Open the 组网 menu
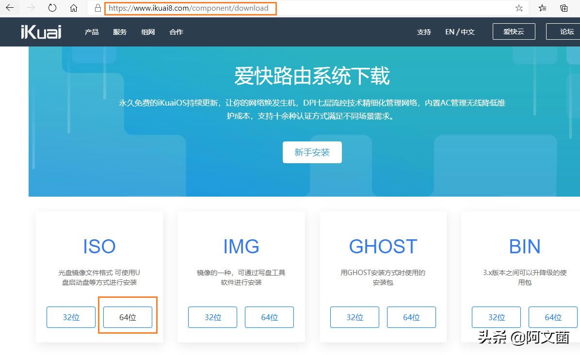Viewport: 580px width, 355px height. pos(148,32)
